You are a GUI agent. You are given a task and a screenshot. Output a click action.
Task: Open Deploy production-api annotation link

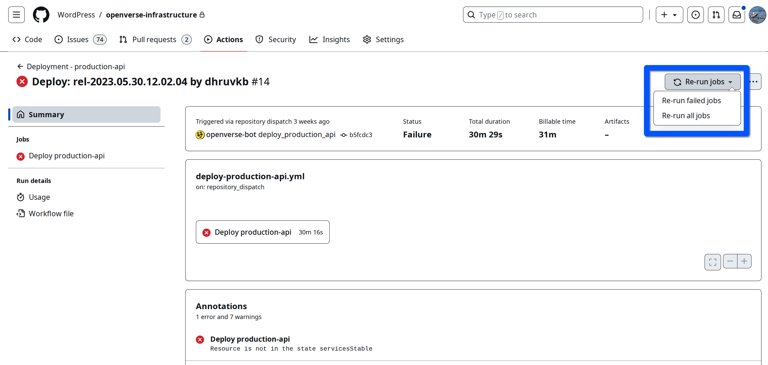[250, 339]
